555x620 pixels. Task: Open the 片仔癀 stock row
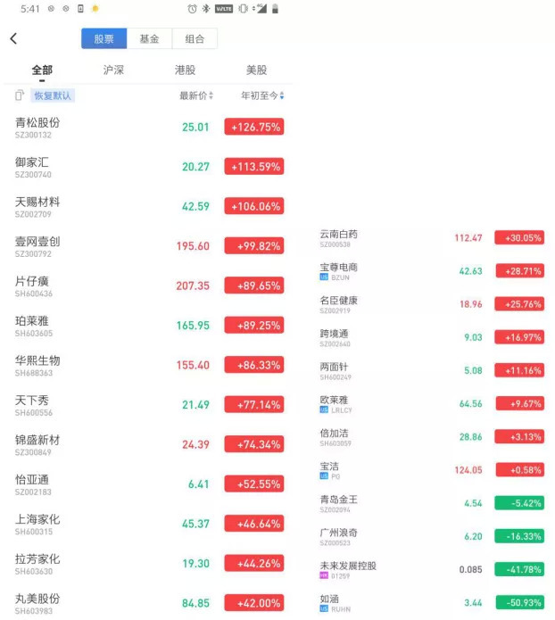(149, 285)
